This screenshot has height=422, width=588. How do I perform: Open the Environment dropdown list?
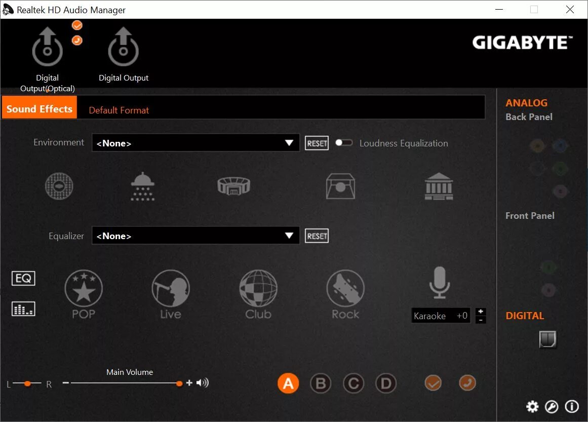point(196,143)
